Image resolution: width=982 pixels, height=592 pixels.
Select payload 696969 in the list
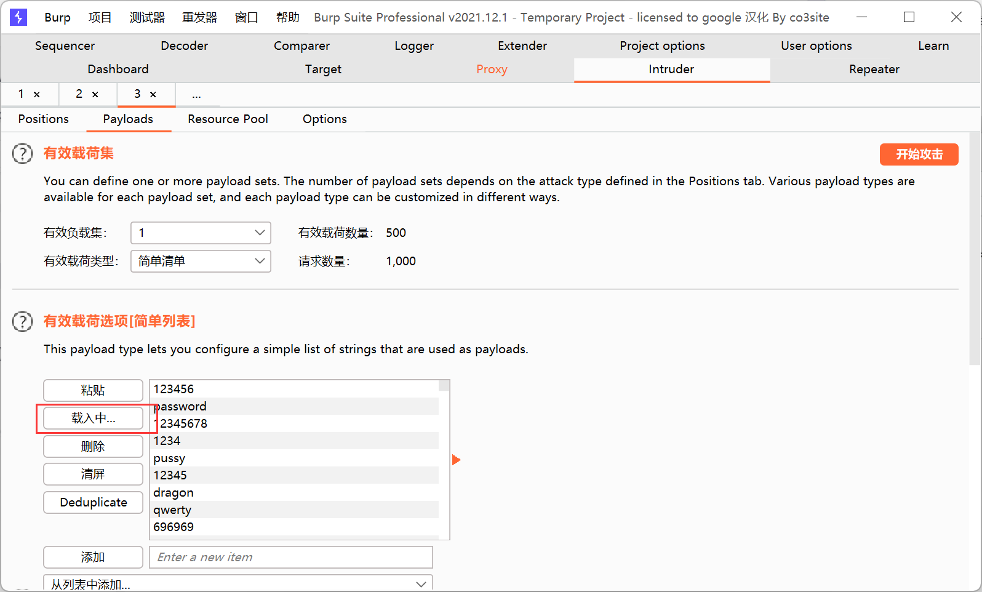[295, 527]
